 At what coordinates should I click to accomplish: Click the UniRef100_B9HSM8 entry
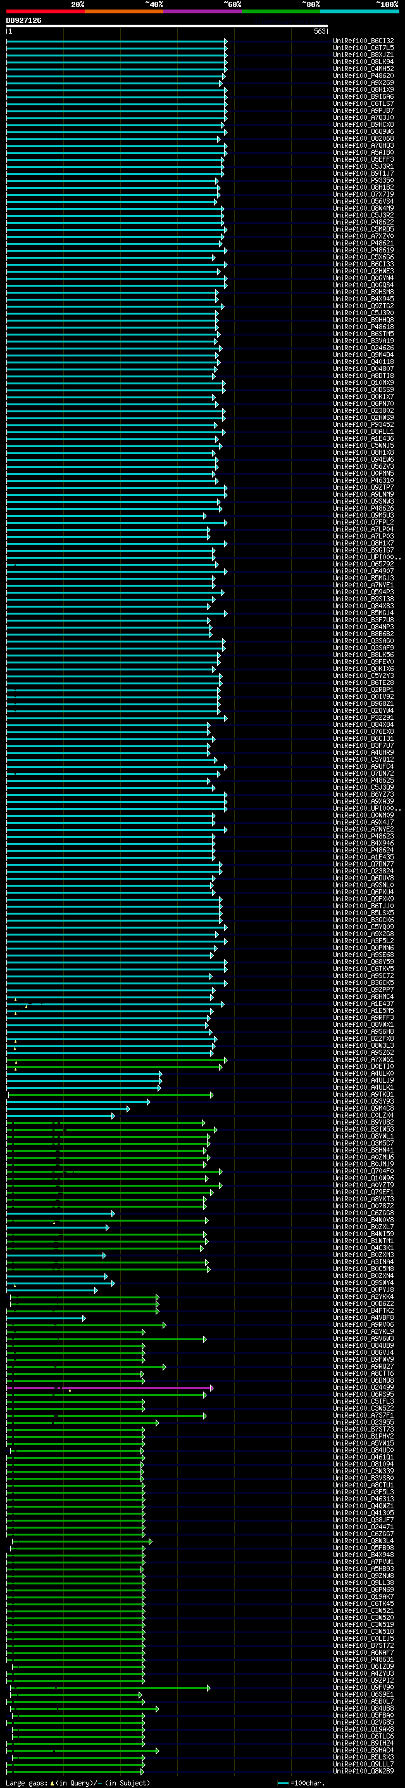pos(363,292)
